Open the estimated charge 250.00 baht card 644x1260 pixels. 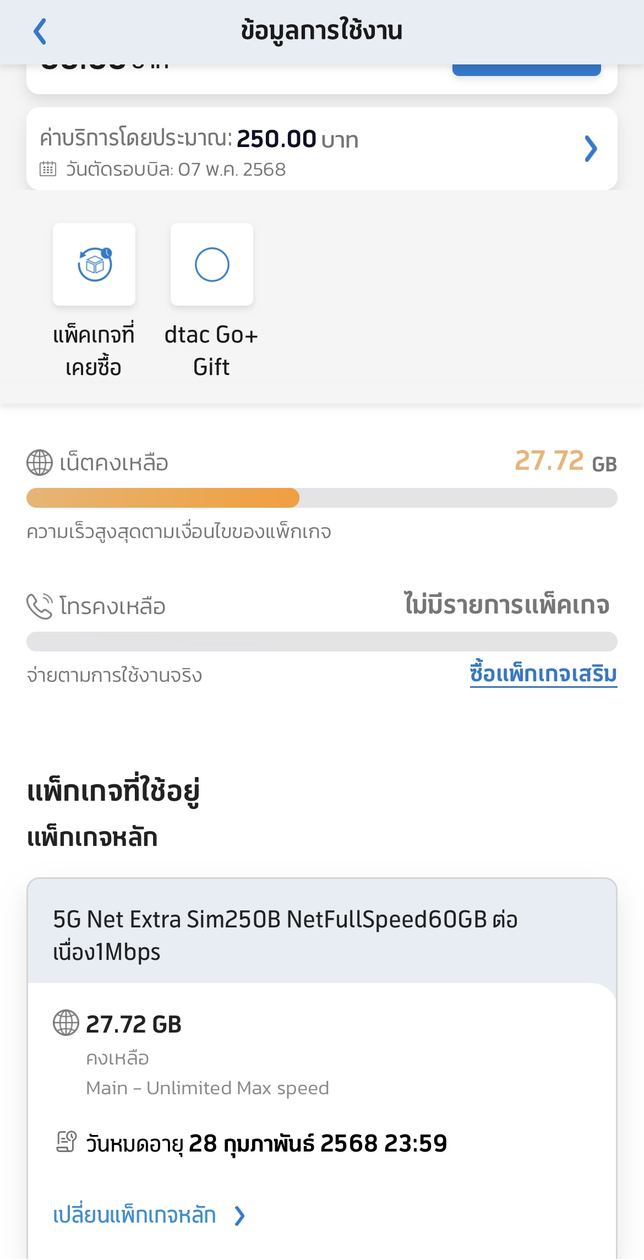pos(322,149)
